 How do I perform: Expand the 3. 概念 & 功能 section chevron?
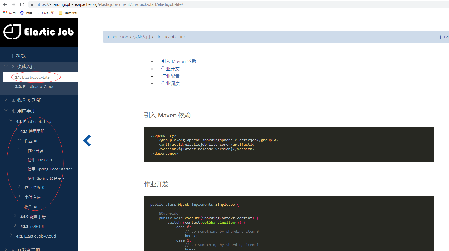[6, 99]
